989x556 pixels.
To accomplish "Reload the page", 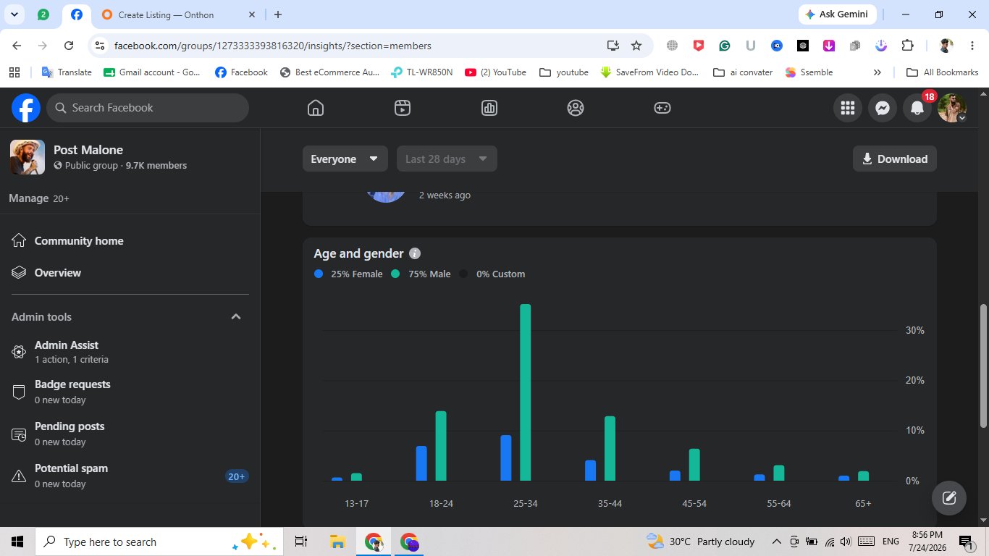I will click(x=69, y=46).
